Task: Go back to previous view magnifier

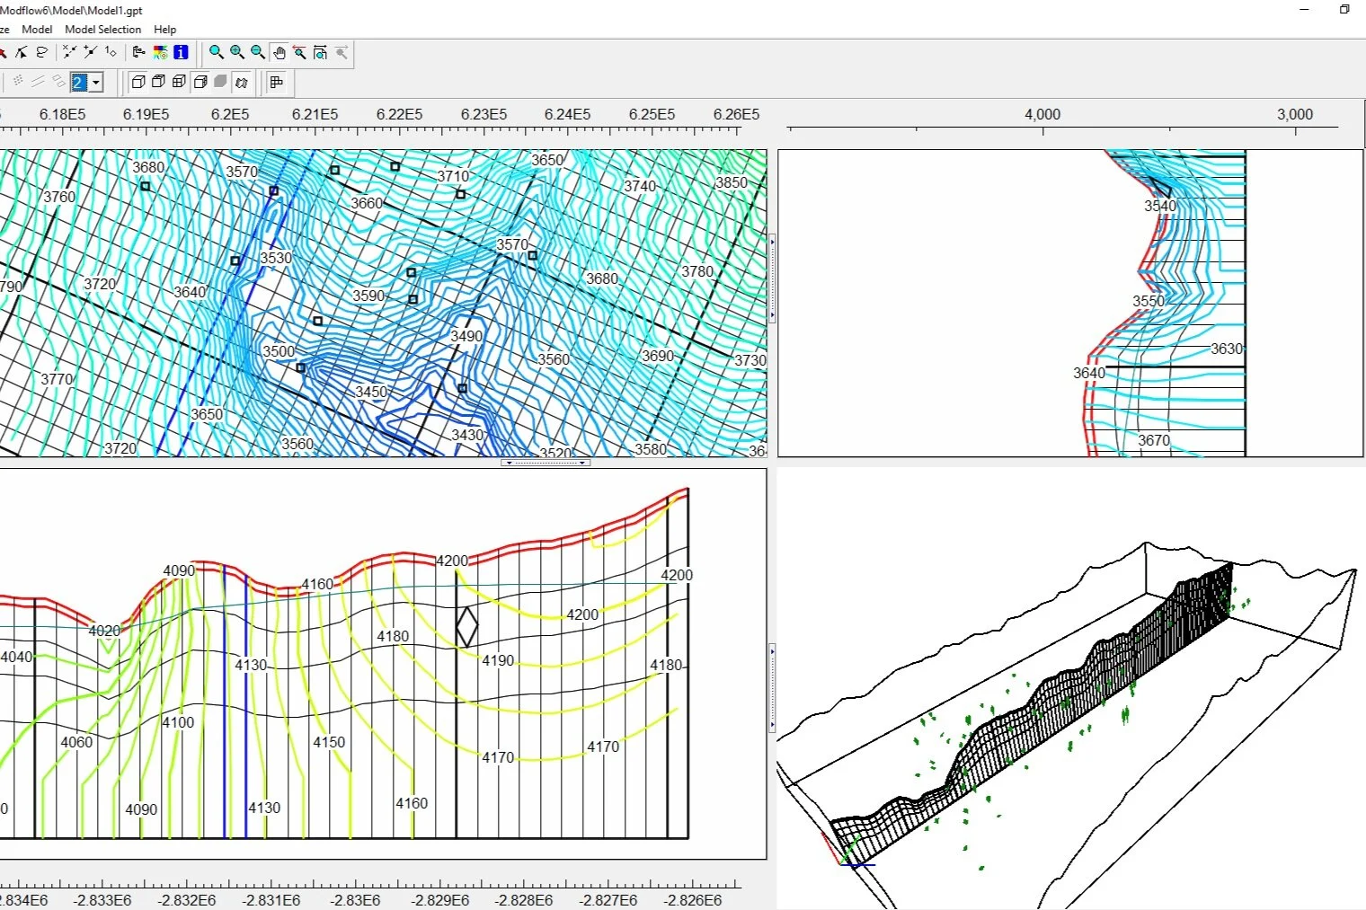Action: coord(300,53)
